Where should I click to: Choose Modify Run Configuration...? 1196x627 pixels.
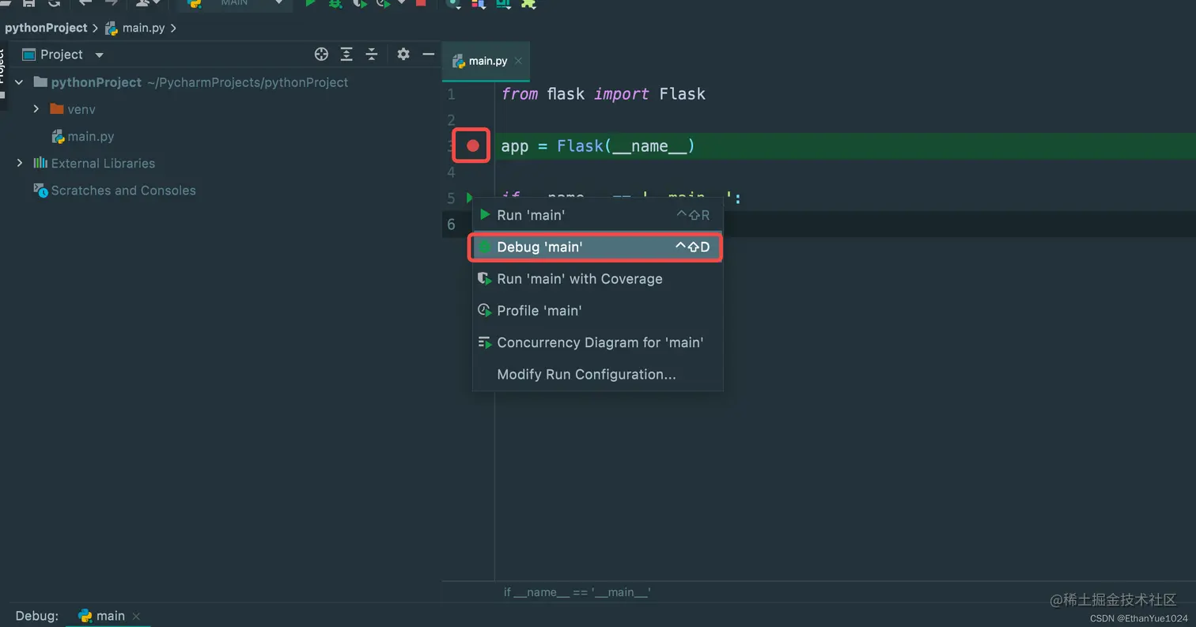(597, 374)
